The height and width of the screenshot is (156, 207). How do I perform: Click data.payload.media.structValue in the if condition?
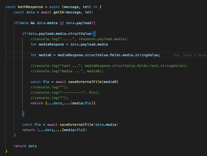pos(60,34)
